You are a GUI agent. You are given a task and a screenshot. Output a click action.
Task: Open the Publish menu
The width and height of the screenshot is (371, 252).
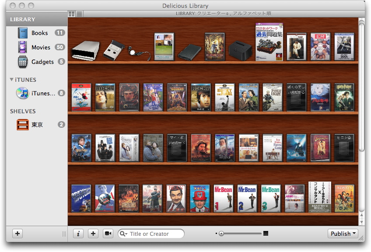[x=343, y=234]
